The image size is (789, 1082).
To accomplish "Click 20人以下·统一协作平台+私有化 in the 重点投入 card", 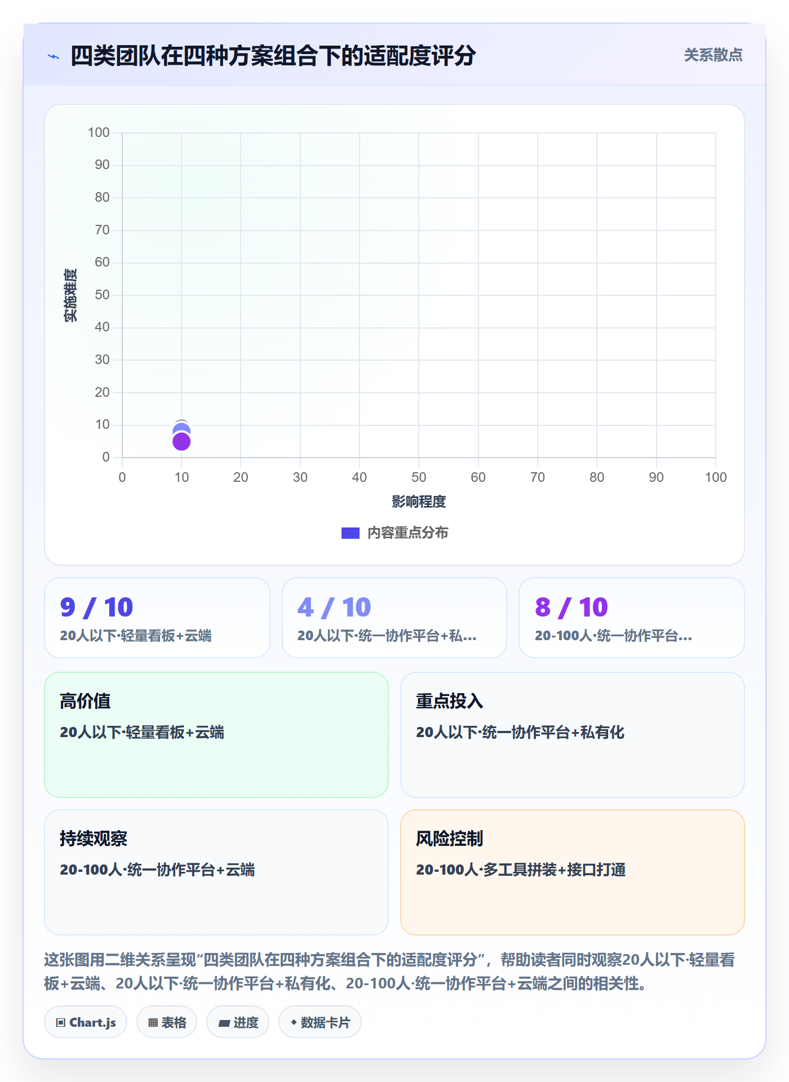I will pos(520,732).
